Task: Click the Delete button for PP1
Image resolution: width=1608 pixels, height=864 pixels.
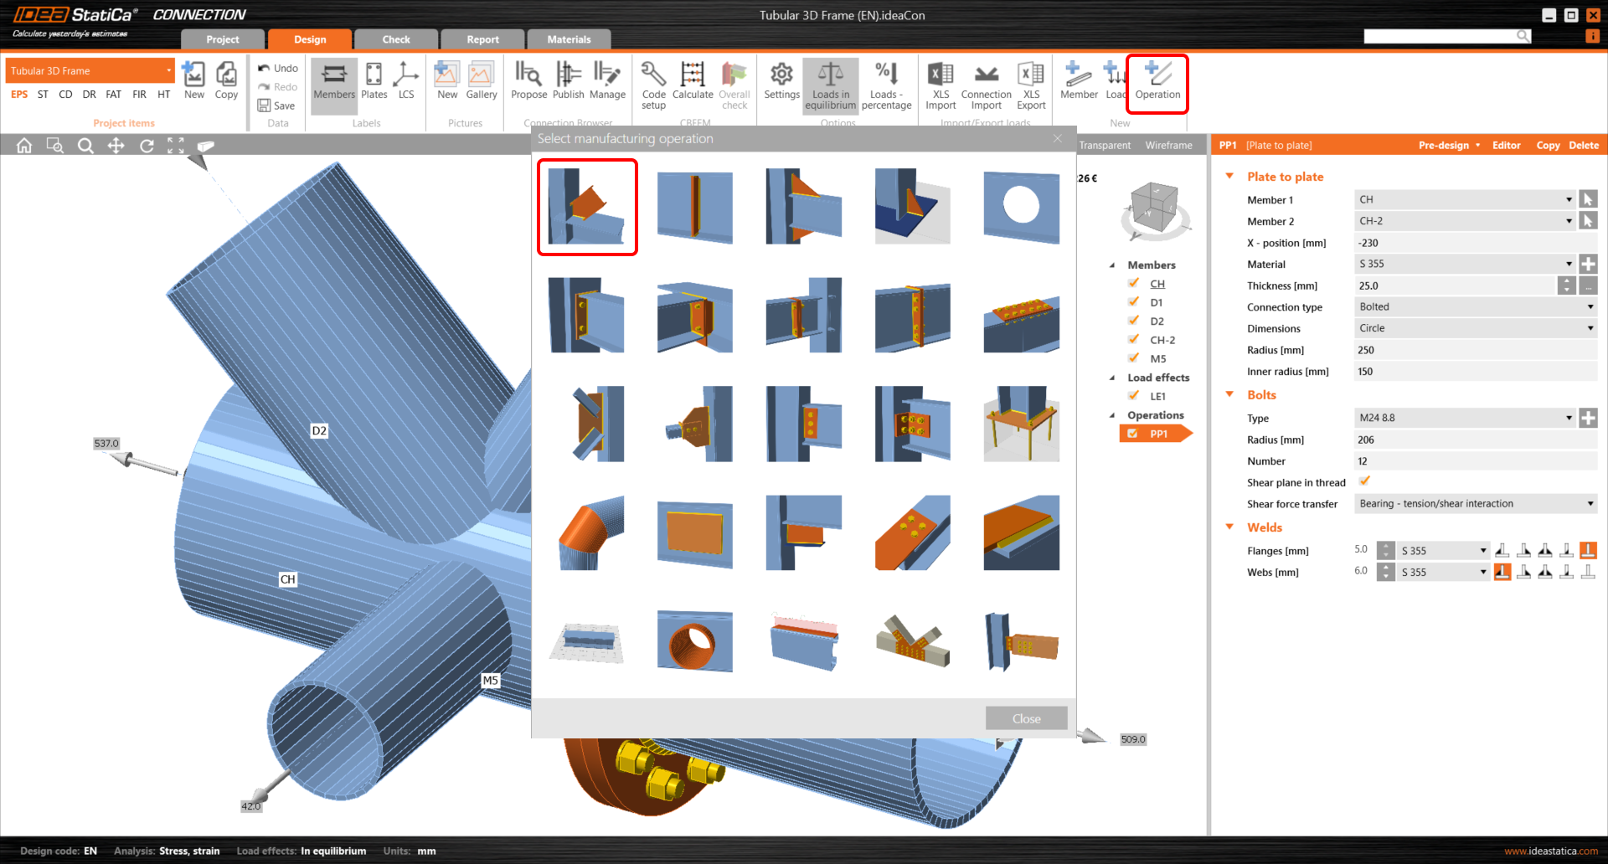Action: tap(1583, 146)
